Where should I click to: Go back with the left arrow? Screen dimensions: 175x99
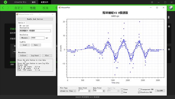click(x=3, y=8)
